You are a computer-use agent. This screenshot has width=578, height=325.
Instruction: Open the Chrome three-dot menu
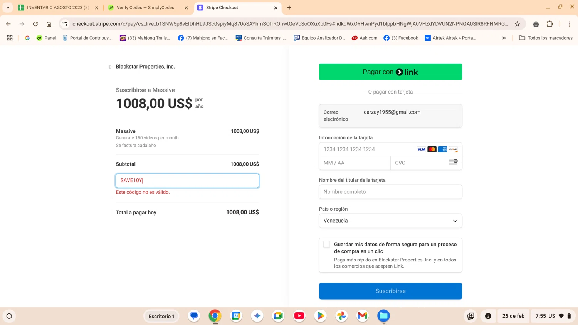tap(570, 24)
